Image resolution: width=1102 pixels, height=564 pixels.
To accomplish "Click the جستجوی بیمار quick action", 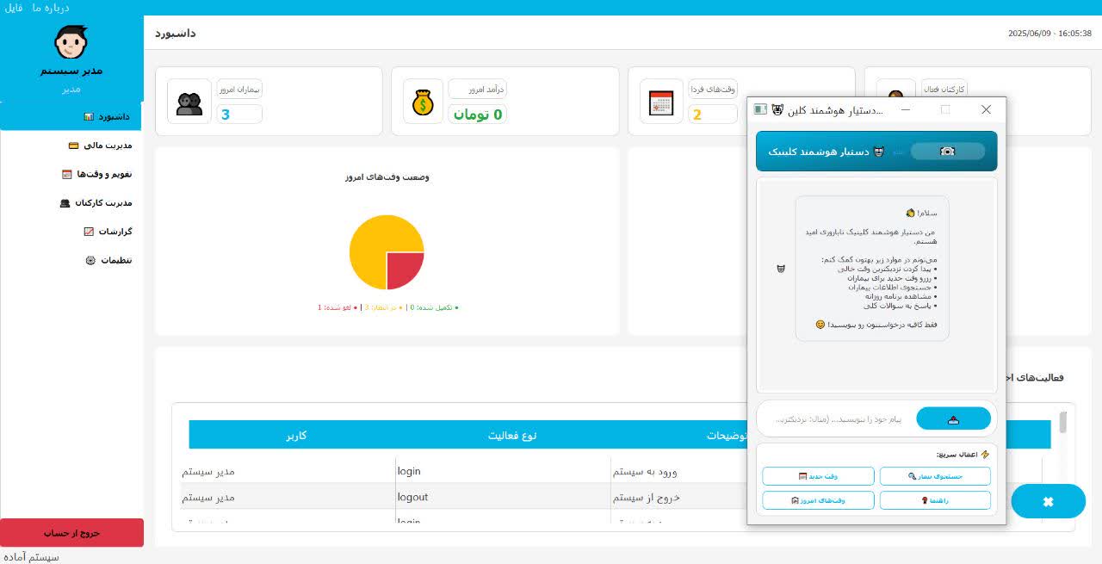I will 935,476.
